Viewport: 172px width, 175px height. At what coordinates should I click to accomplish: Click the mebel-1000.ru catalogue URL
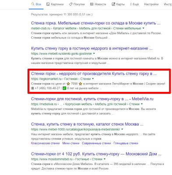76,129
